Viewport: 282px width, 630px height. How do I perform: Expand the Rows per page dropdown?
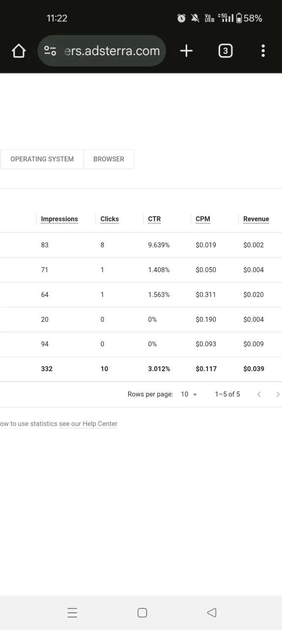[x=189, y=394]
